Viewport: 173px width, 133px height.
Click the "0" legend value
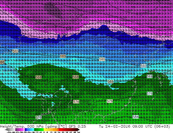(44, 132)
